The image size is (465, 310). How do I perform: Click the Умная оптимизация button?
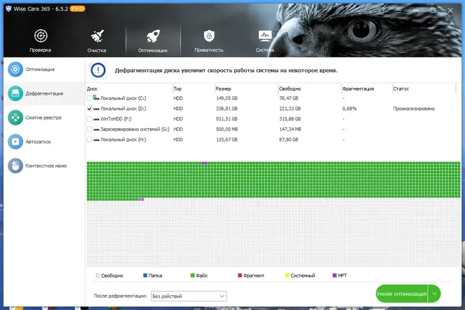click(x=402, y=294)
